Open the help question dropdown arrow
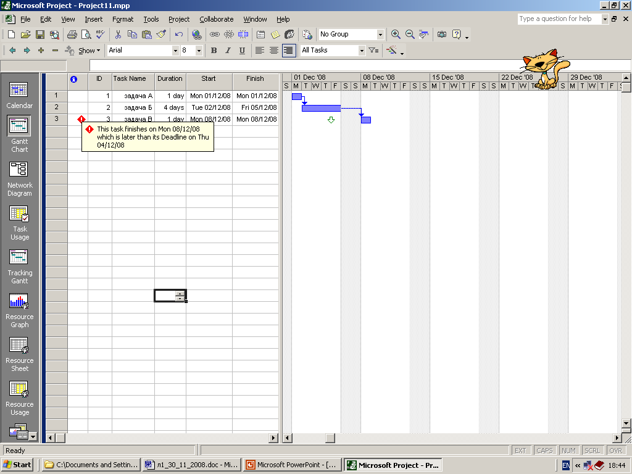This screenshot has height=474, width=632. (x=605, y=19)
